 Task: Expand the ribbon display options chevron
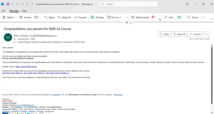click(212, 19)
